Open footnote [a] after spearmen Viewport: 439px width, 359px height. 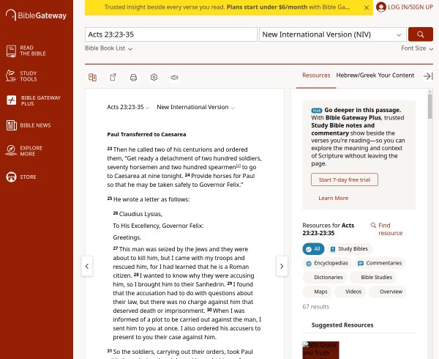point(239,166)
